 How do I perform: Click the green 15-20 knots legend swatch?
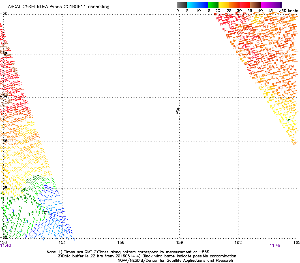coord(213,5)
